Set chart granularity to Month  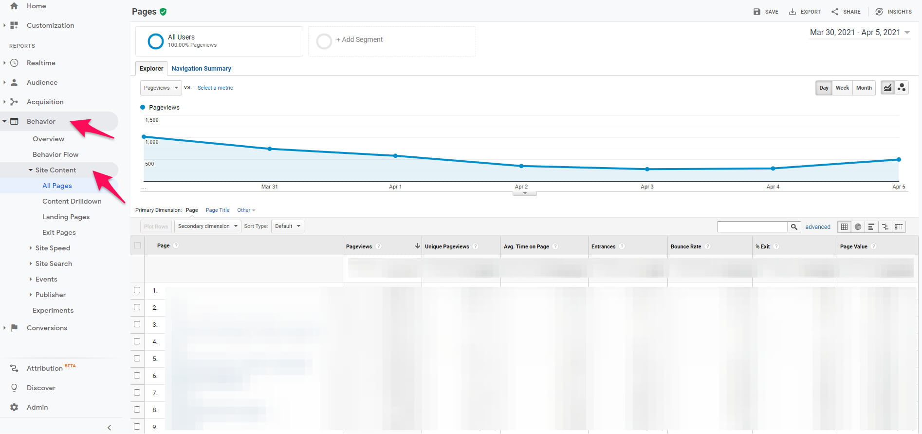coord(864,88)
